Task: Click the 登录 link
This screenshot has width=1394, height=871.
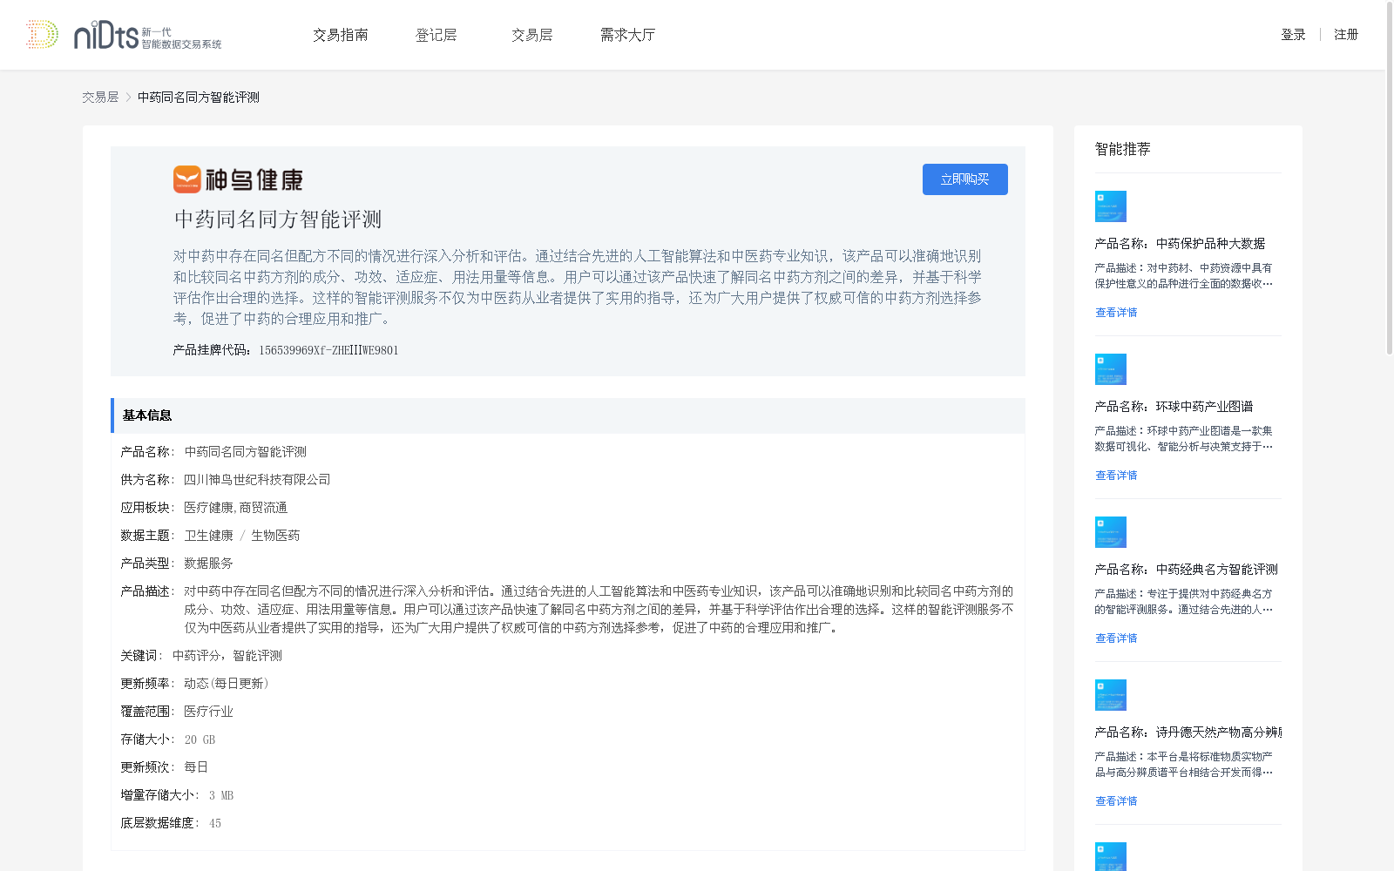Action: [1293, 35]
